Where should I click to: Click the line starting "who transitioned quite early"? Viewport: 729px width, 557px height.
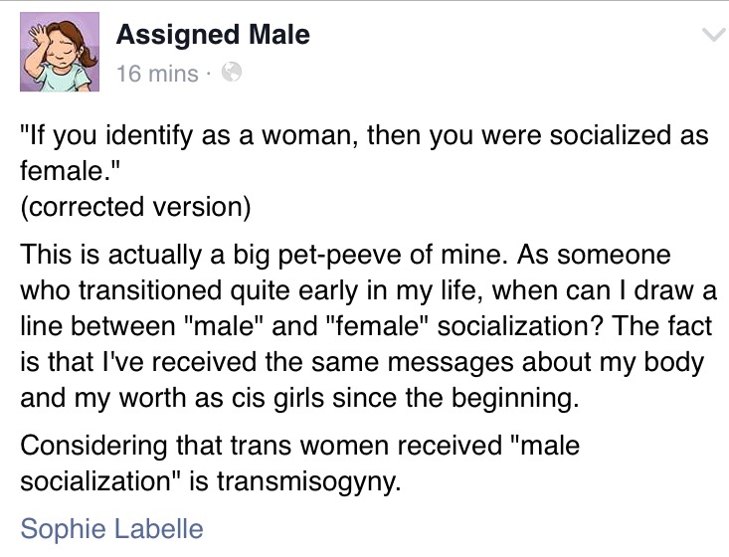click(368, 291)
